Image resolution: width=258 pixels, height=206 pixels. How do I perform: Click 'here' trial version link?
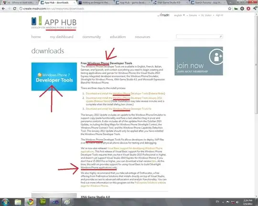(x=154, y=161)
